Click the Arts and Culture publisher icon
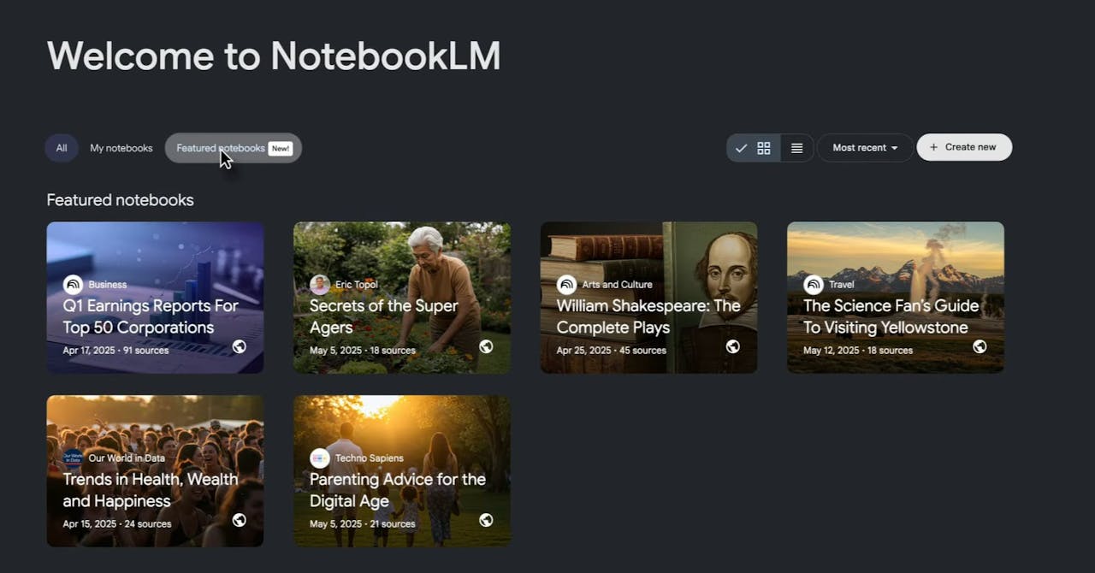Viewport: 1095px width, 573px height. pyautogui.click(x=566, y=285)
